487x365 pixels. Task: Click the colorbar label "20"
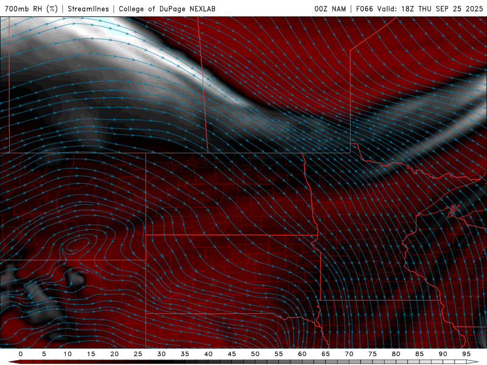click(x=114, y=354)
